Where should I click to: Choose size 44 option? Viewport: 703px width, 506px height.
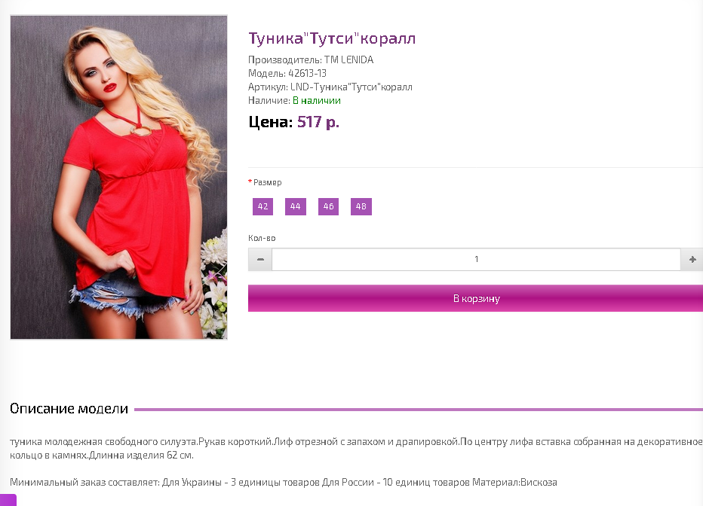[x=296, y=207]
